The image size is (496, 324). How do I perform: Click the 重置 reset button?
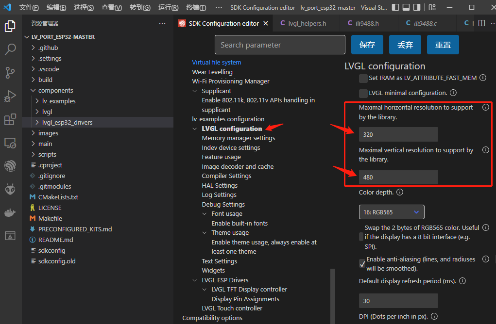(x=443, y=45)
